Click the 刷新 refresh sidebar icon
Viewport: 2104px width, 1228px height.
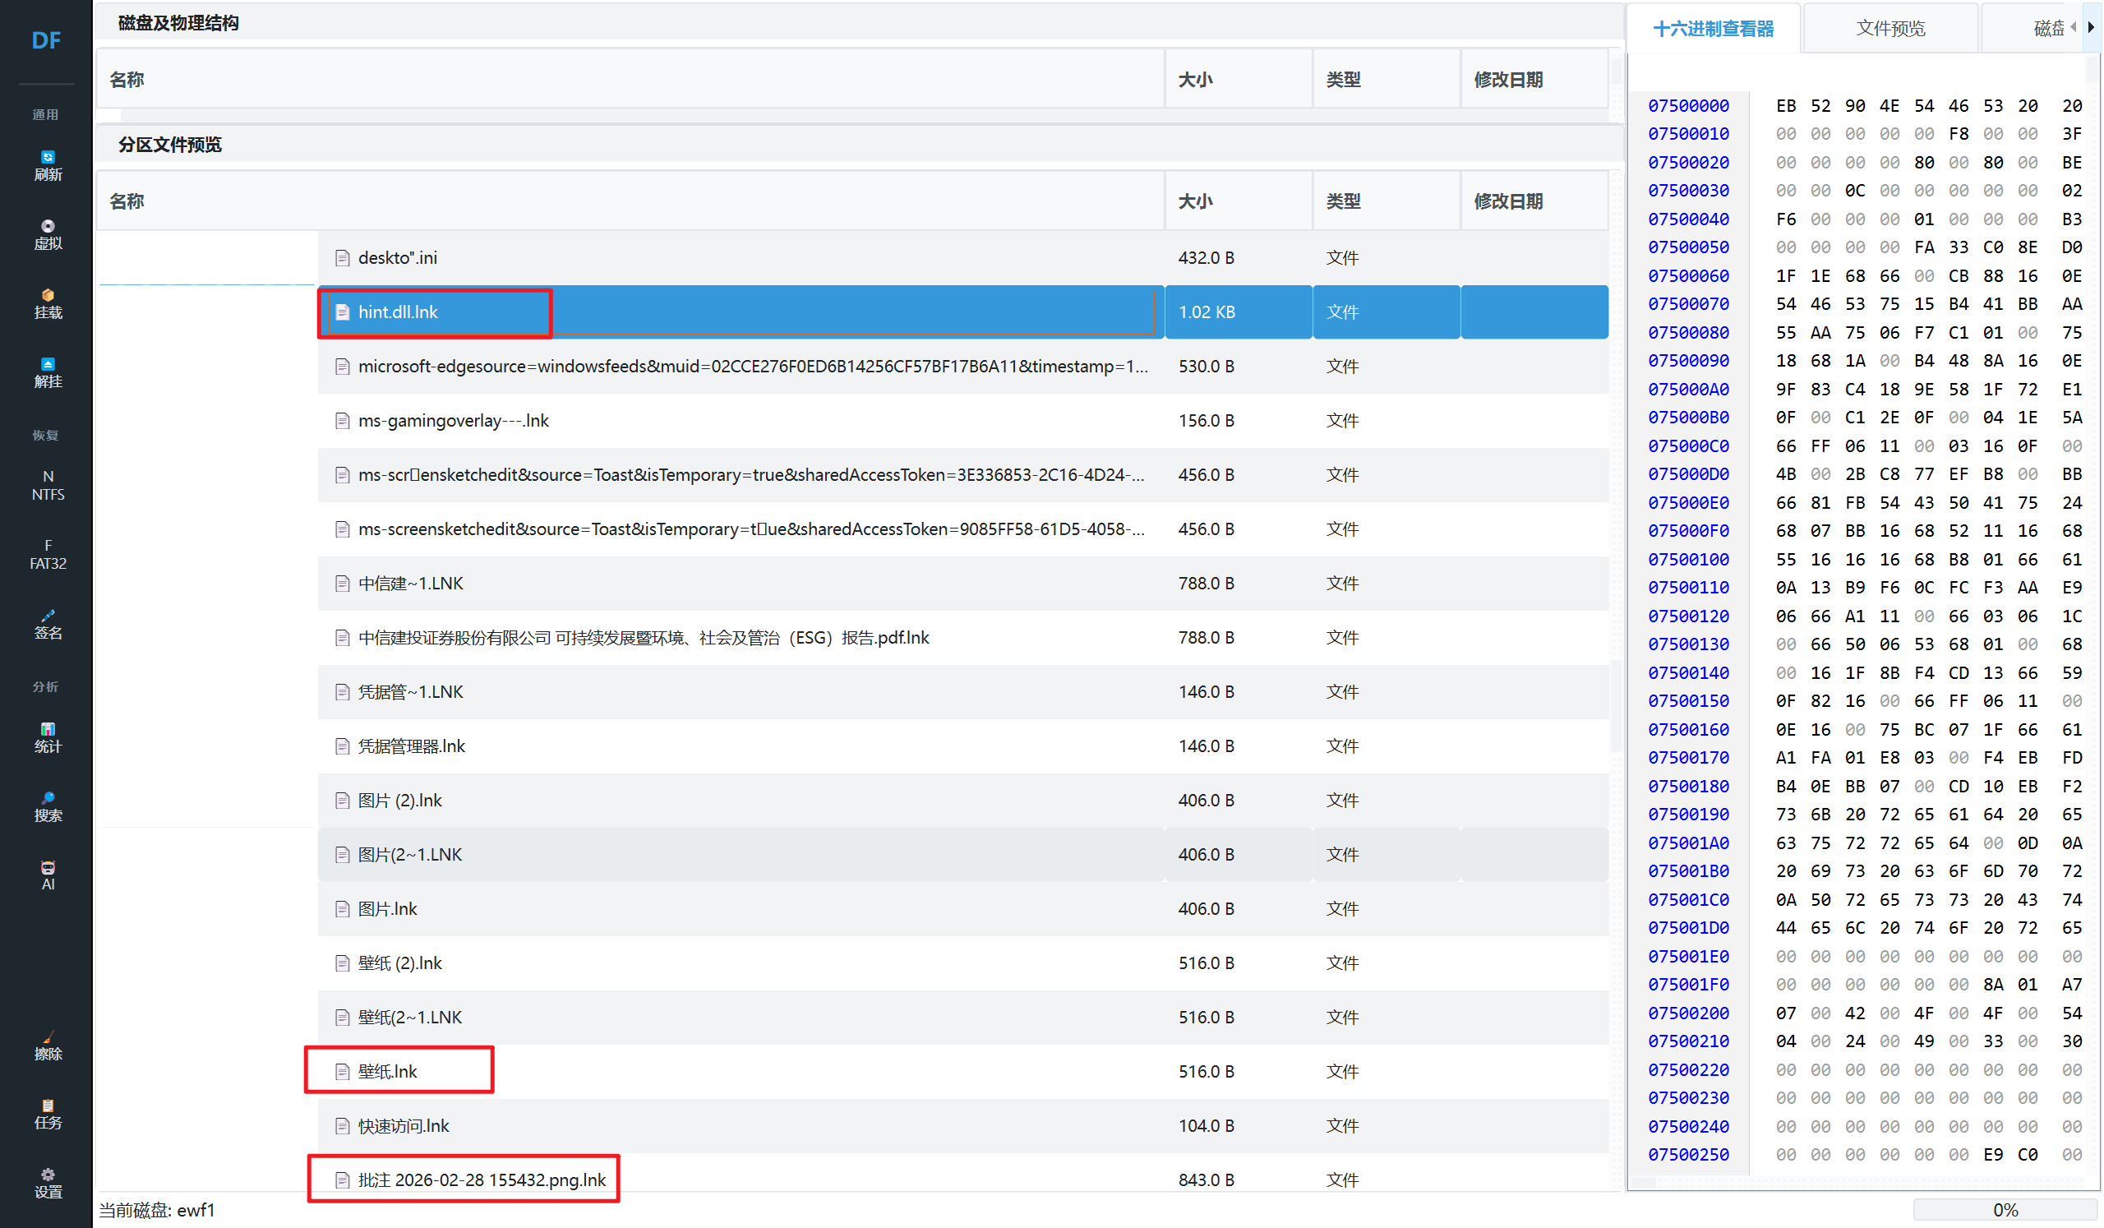(48, 165)
